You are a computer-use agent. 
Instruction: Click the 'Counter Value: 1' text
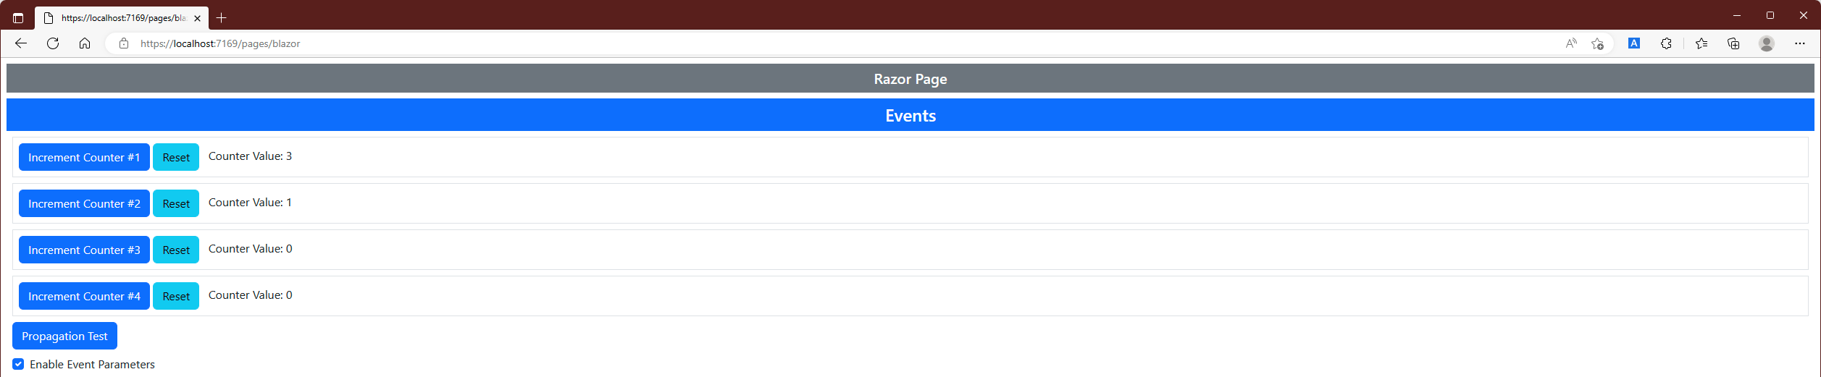click(x=250, y=203)
